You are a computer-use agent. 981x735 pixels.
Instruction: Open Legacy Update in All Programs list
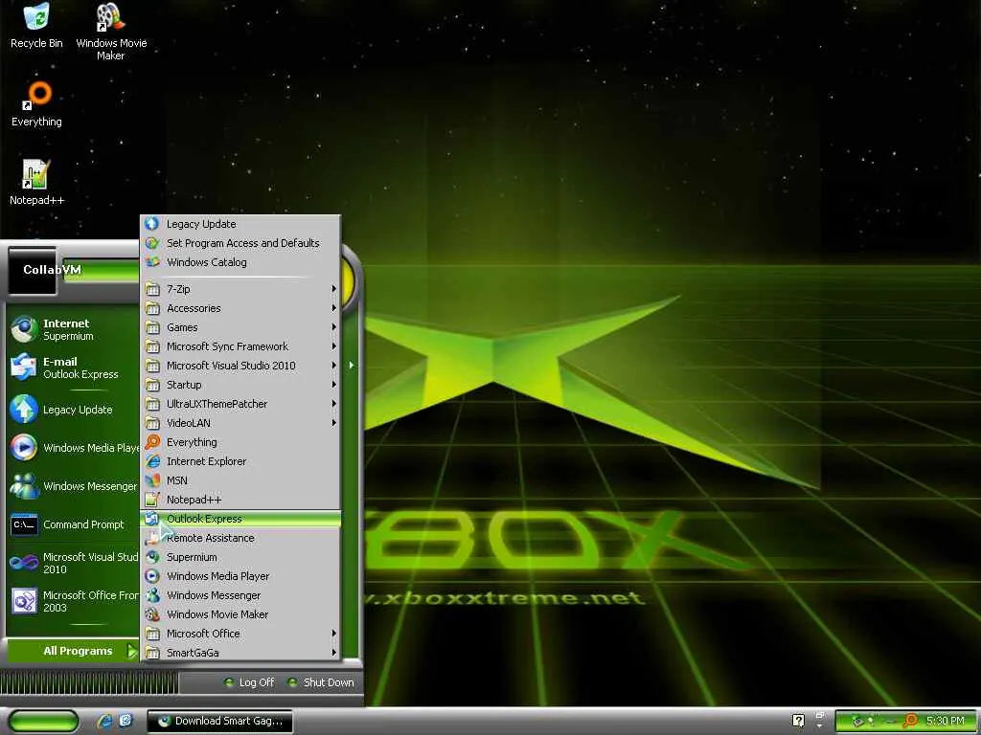coord(240,224)
